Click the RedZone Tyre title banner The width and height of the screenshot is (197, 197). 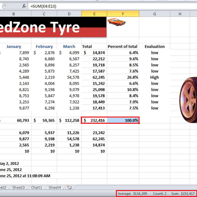point(53,27)
